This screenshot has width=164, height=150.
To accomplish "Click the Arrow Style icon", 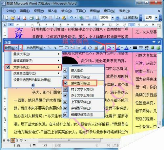I will click(147, 48).
